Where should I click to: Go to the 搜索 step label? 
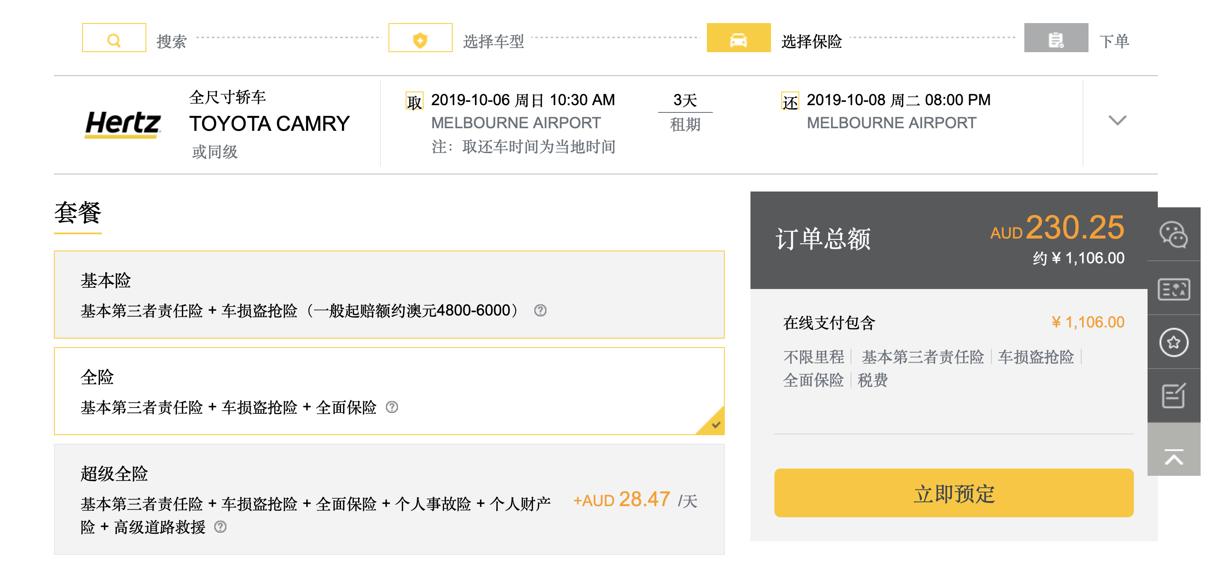[x=171, y=42]
